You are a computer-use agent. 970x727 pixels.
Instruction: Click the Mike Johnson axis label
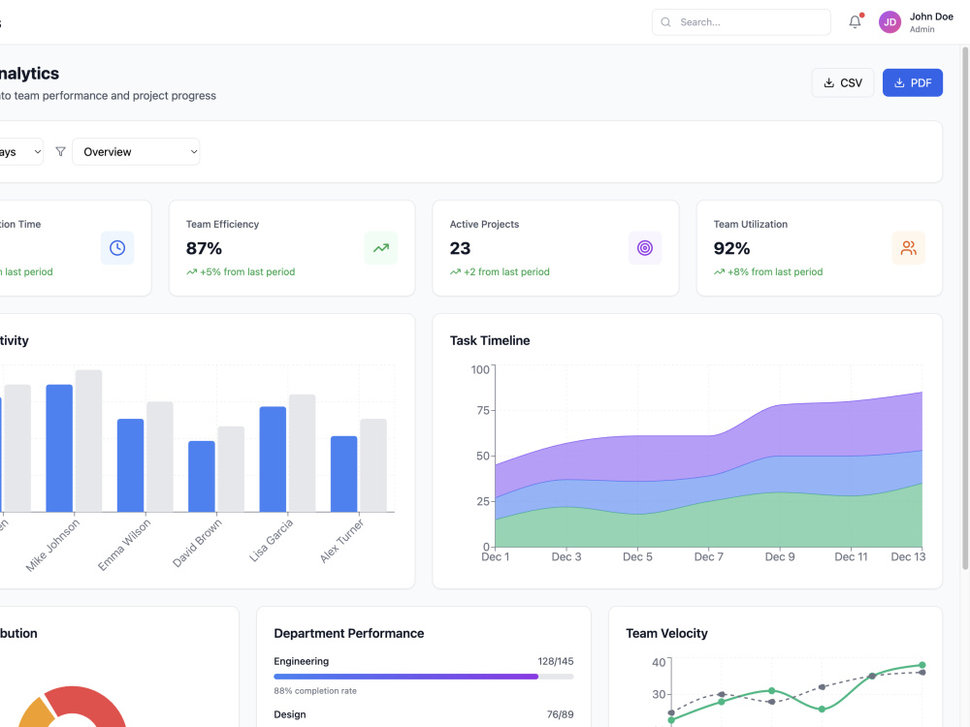[x=53, y=545]
